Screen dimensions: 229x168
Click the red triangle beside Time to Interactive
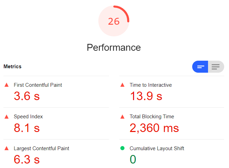[x=122, y=85]
